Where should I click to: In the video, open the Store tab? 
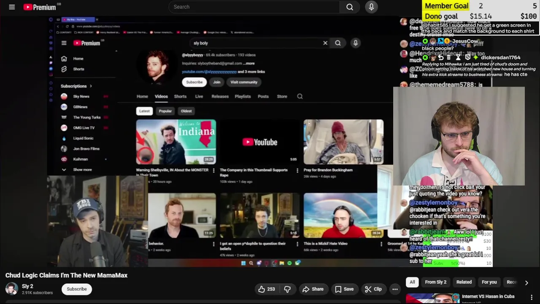click(x=282, y=97)
